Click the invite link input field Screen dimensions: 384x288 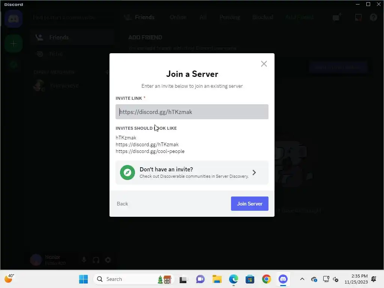192,112
